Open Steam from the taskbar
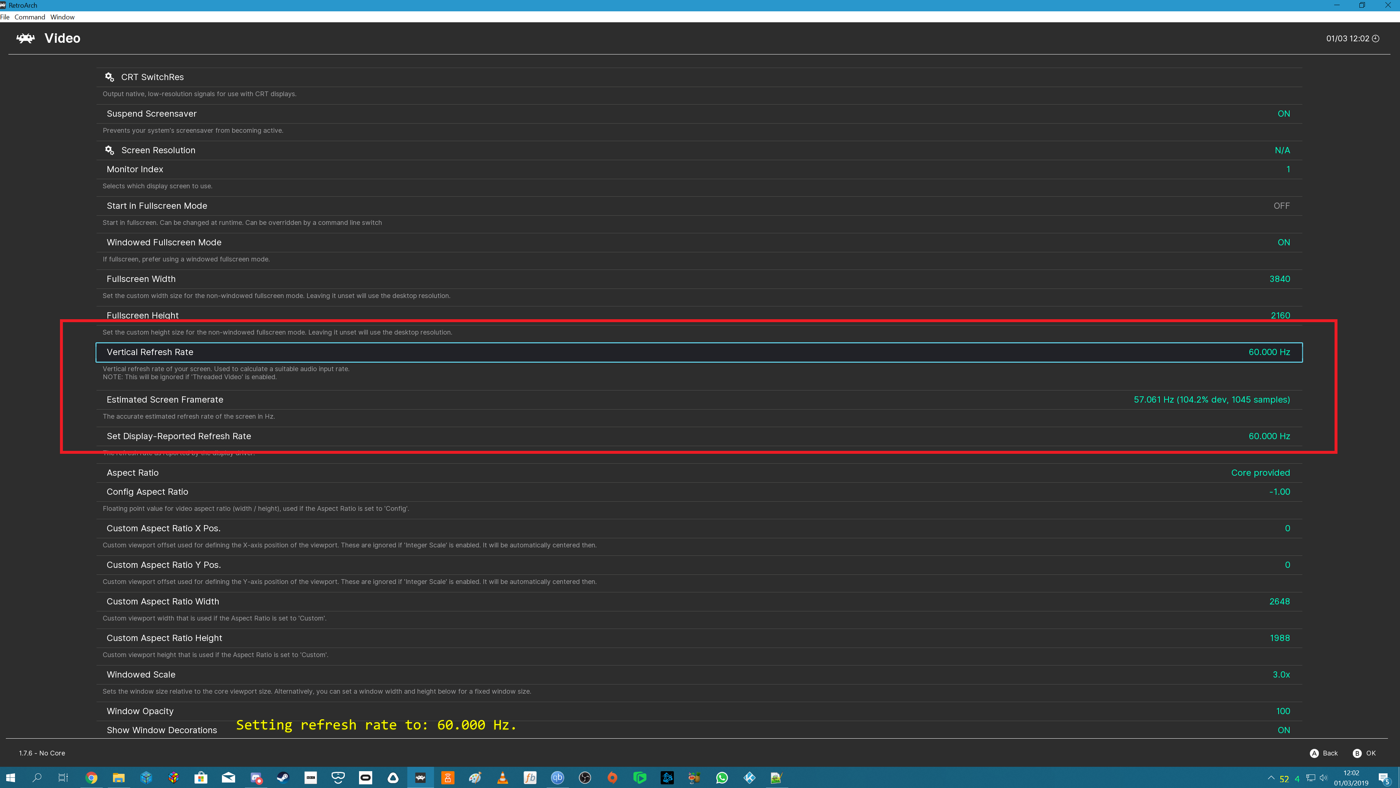The height and width of the screenshot is (788, 1400). [283, 778]
